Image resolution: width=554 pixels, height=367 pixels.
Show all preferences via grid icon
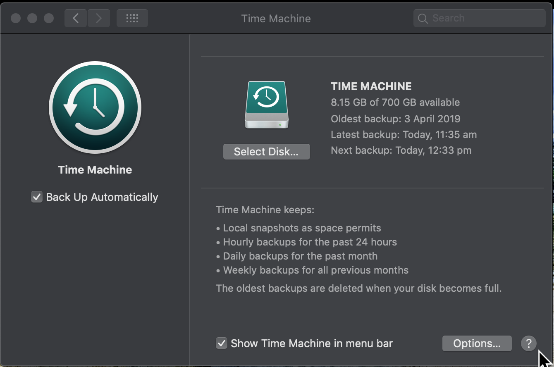132,18
